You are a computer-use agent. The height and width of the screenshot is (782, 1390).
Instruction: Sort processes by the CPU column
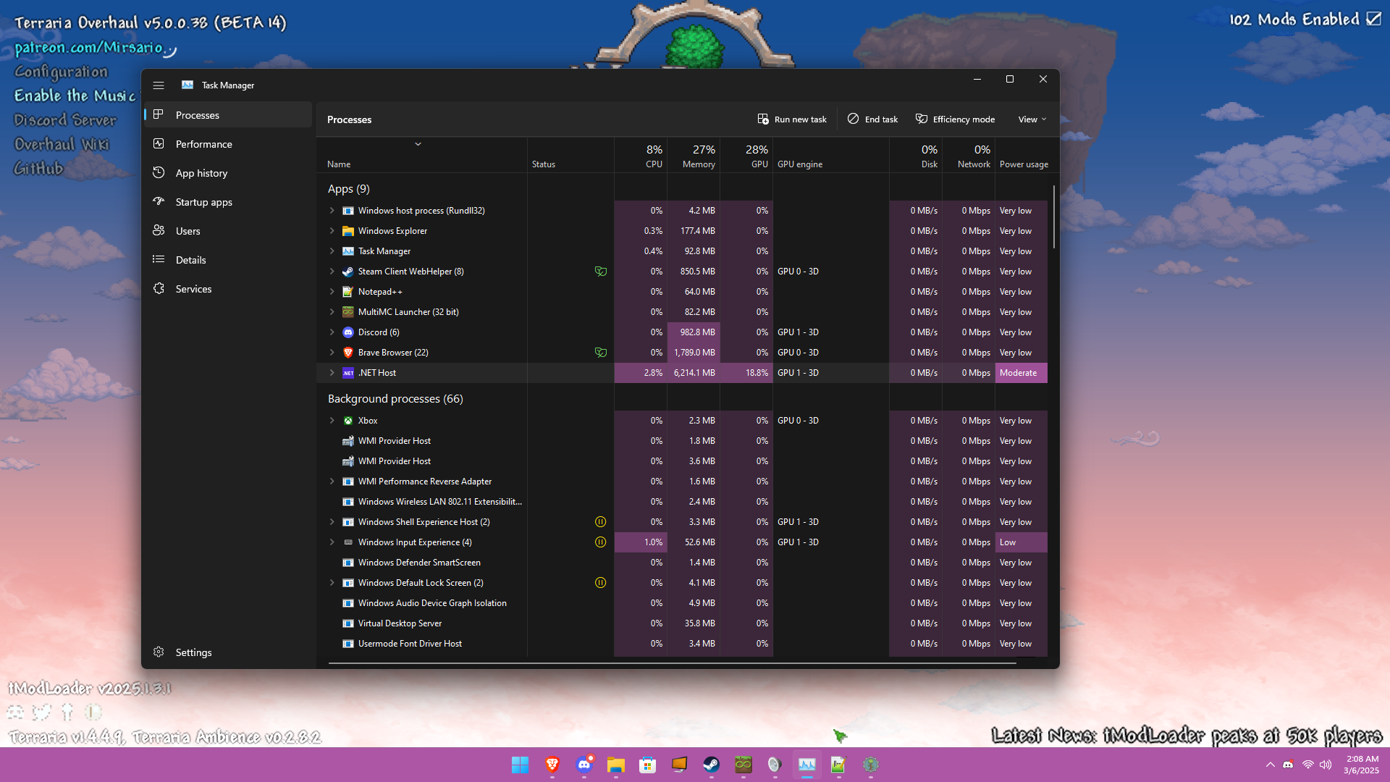click(x=641, y=155)
